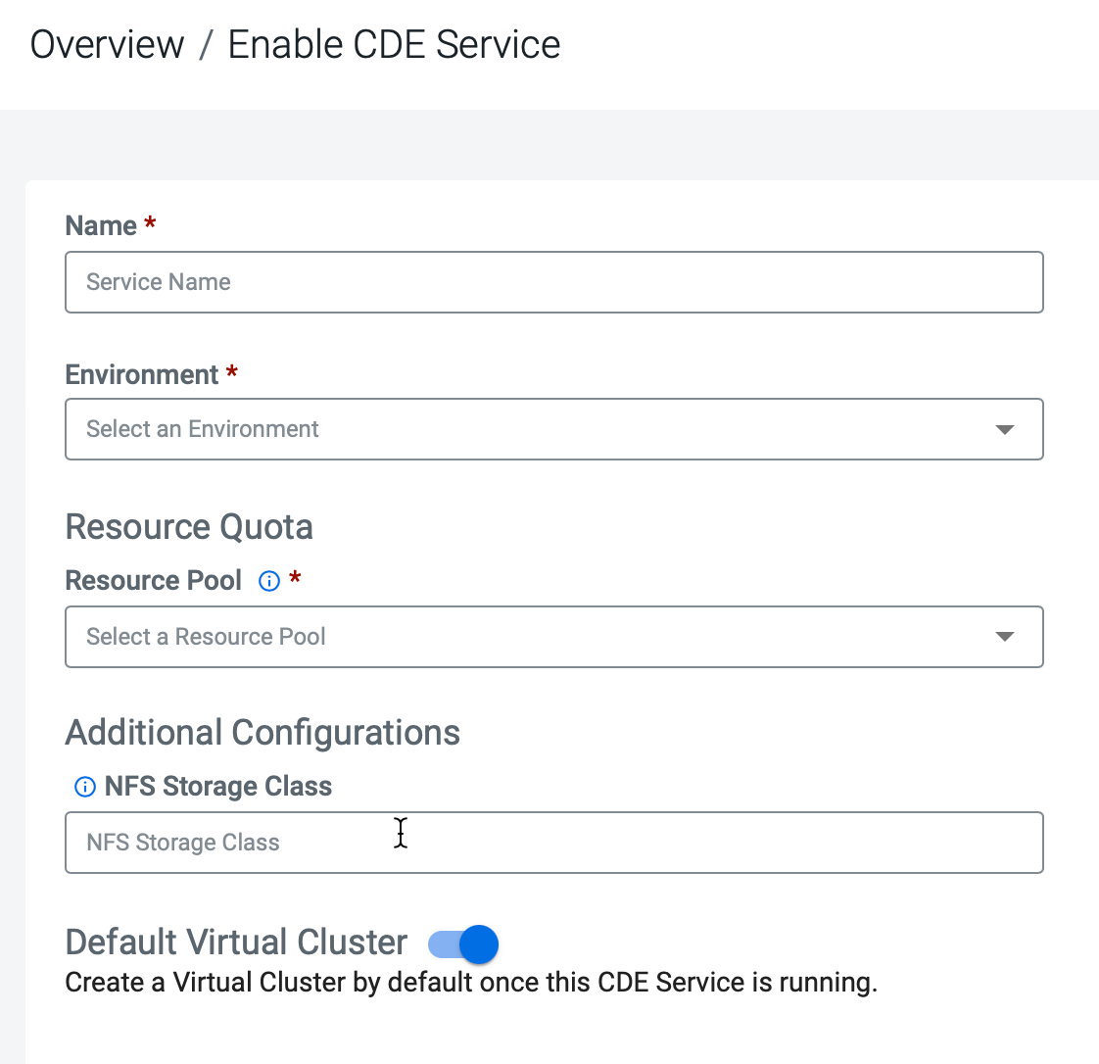
Task: Click the Resource Quota section heading
Action: (x=189, y=527)
